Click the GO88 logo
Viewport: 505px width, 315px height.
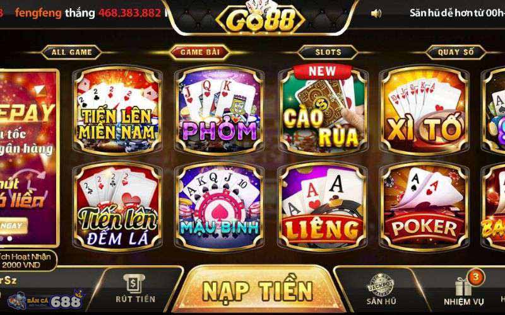coord(260,19)
